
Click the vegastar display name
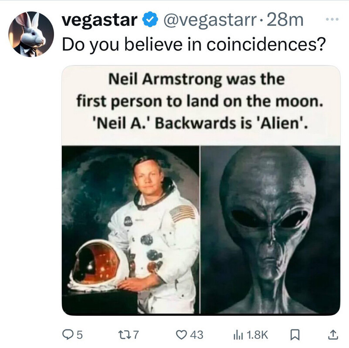[100, 20]
